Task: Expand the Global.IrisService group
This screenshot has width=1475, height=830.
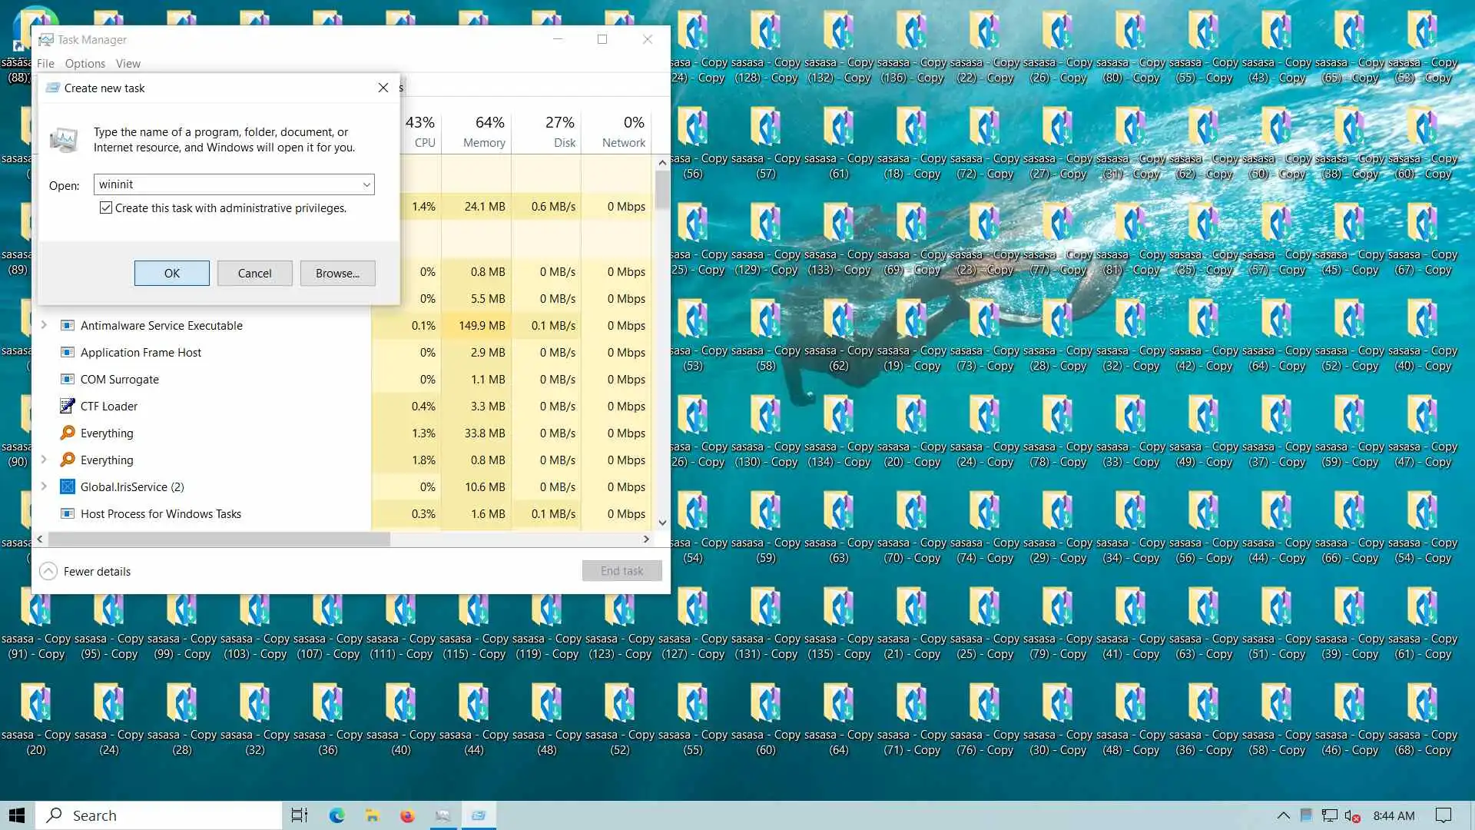Action: 44,486
